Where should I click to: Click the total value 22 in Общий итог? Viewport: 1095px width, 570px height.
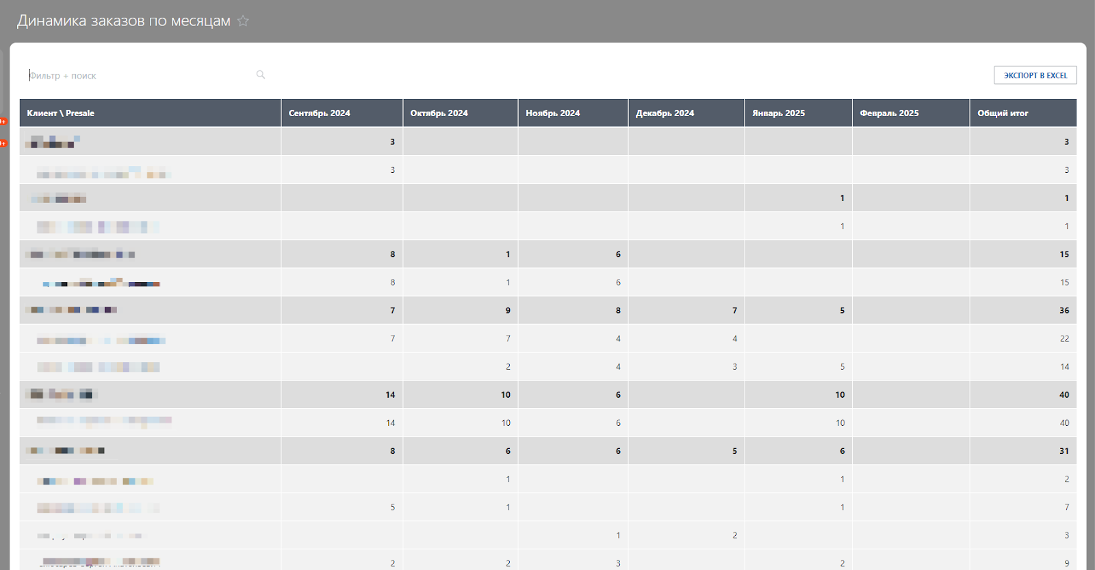1064,338
